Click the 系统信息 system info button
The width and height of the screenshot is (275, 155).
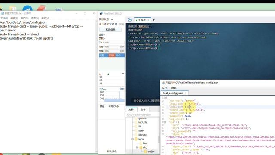(x=110, y=30)
